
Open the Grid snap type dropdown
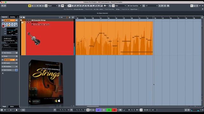[120, 6]
